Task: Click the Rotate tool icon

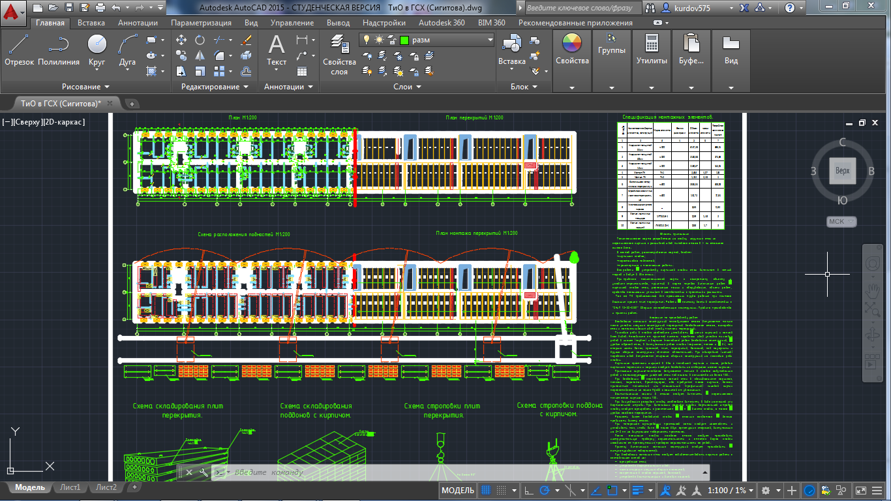Action: coord(200,40)
